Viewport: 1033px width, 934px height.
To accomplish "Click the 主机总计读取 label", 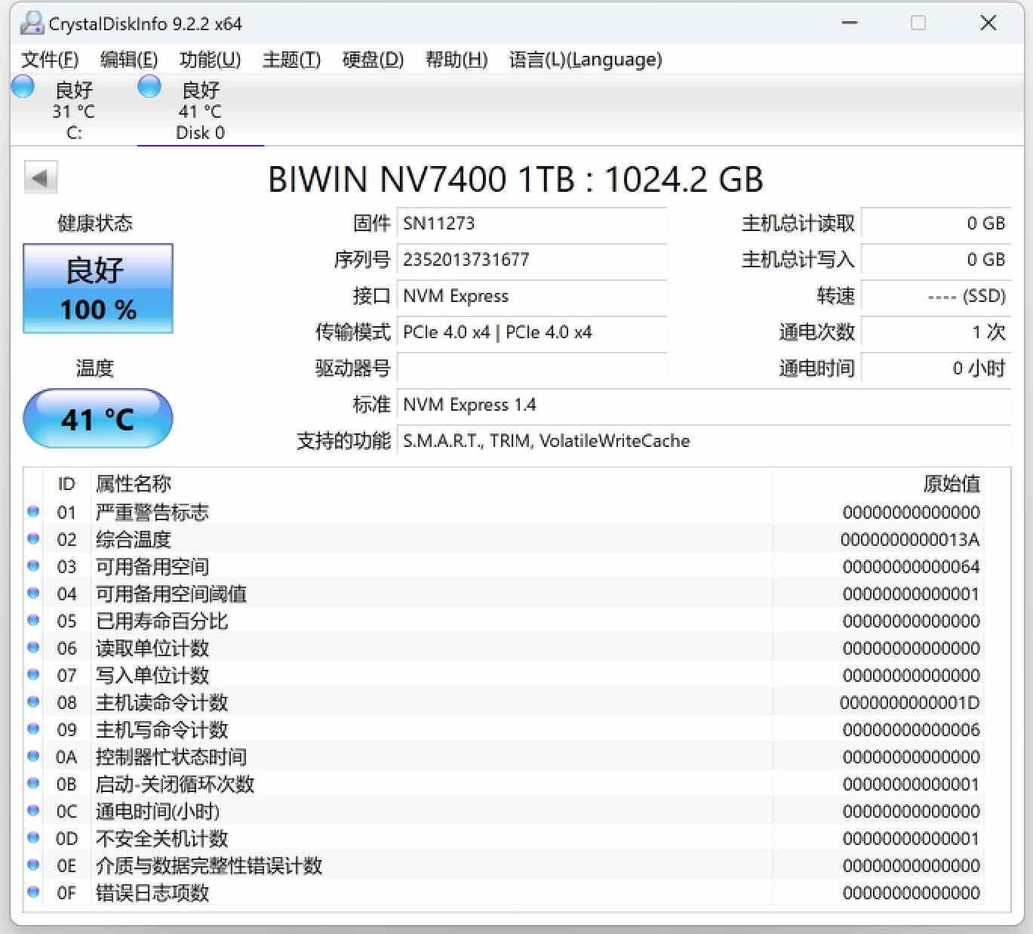I will [798, 223].
